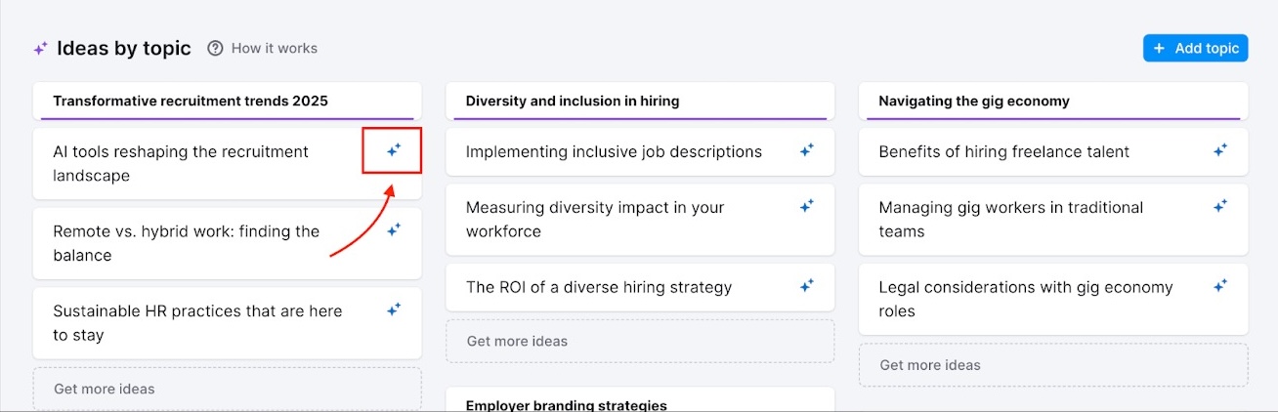Select Transformative recruitment trends 2025 topic header

(191, 101)
